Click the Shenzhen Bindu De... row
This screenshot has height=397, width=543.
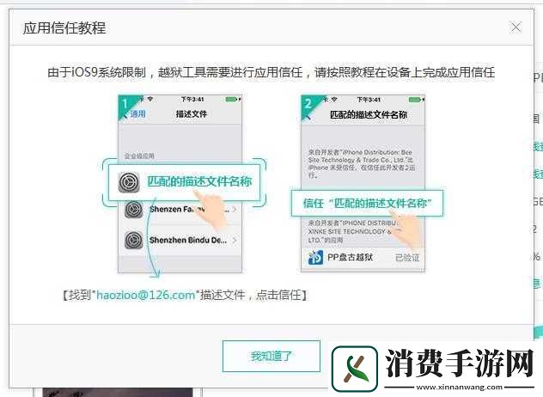[180, 240]
